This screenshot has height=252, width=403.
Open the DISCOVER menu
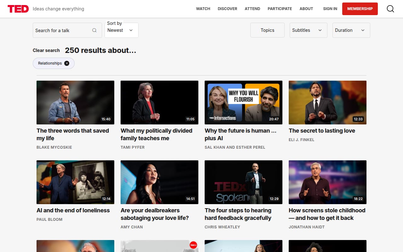click(227, 9)
